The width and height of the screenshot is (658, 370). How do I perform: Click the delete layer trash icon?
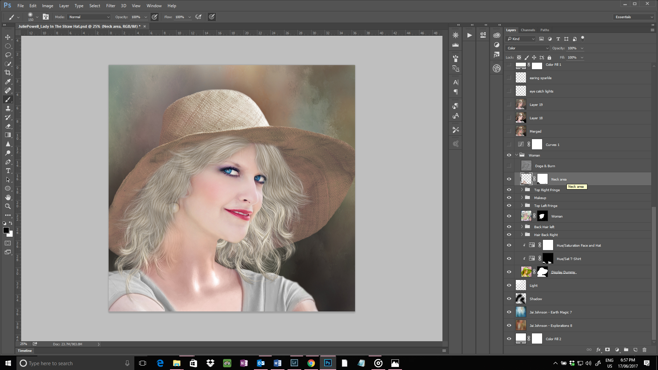[x=644, y=350]
